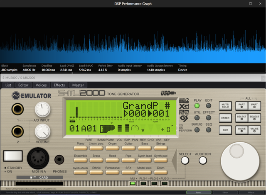The width and height of the screenshot is (266, 195).
Task: Open the Voices tab
Action: [41, 85]
